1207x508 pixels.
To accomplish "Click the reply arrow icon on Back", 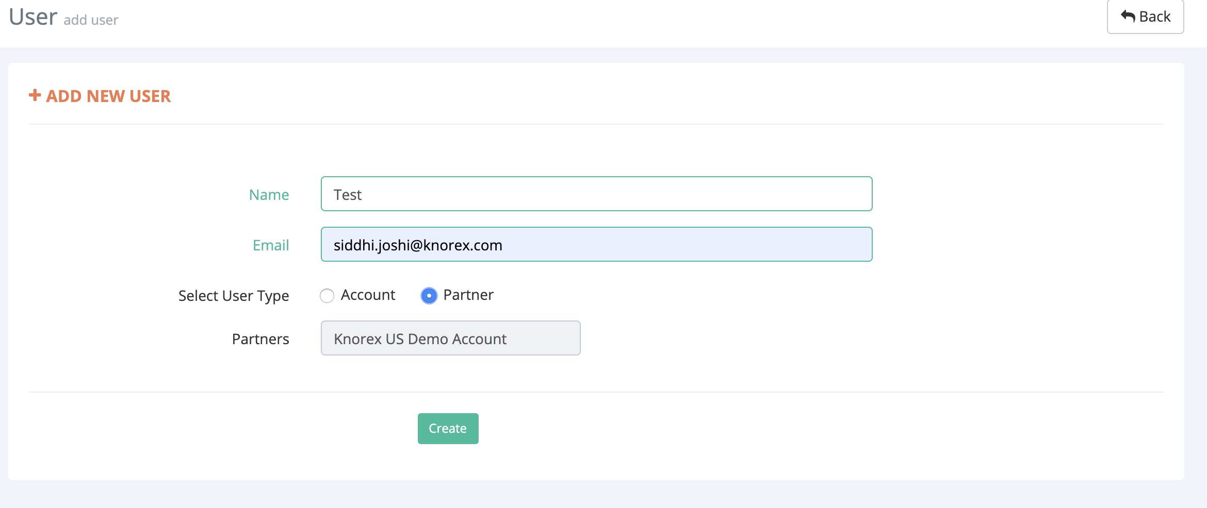I will point(1128,16).
